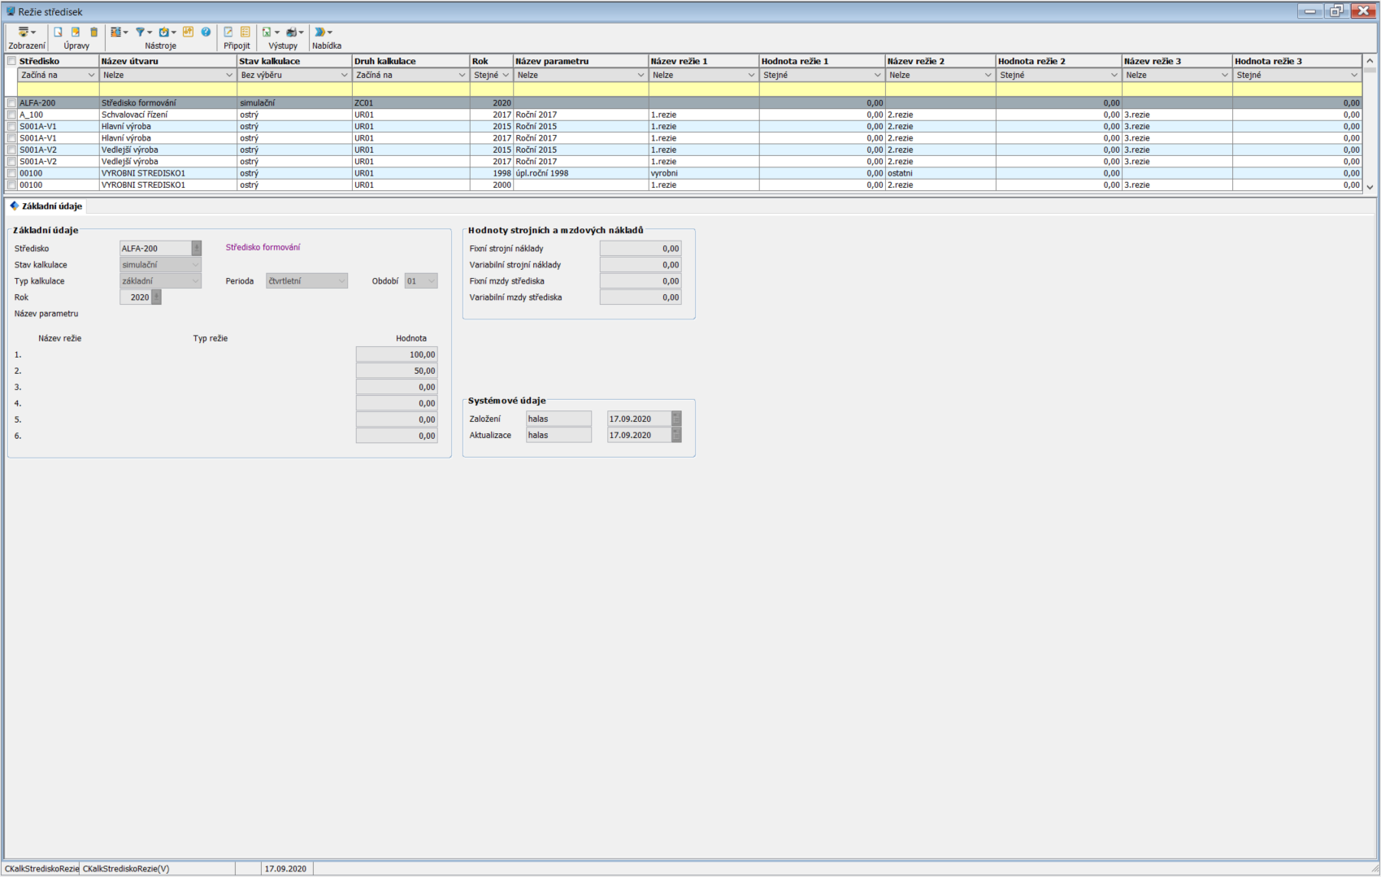Viewport: 1381px width, 877px height.
Task: Click the Druh kalkulace column header
Action: point(410,61)
